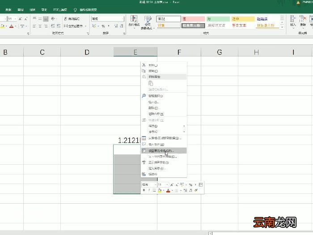Click Get Data from Table/Range icon
Viewport: 313px width, 235px height.
coord(144,138)
